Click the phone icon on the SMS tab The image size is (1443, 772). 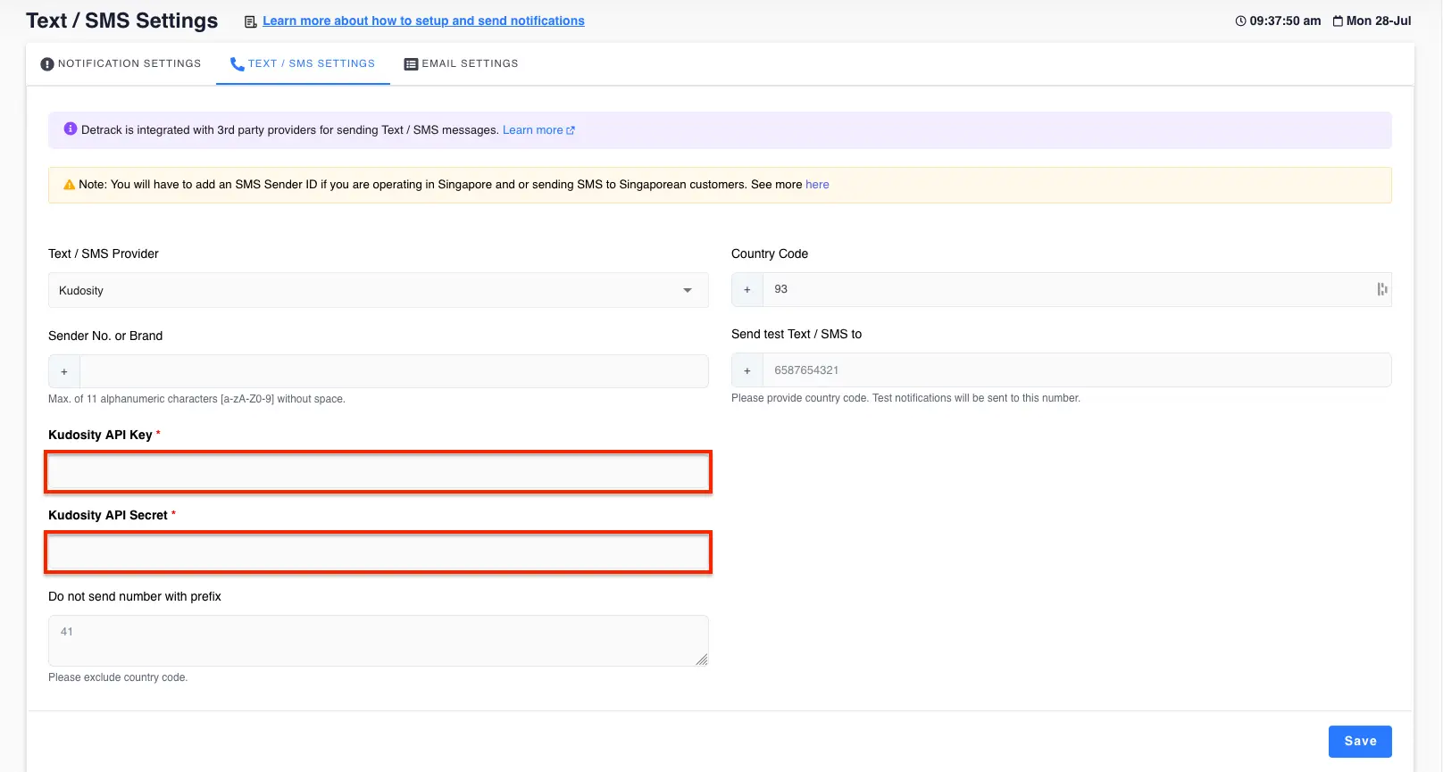(237, 64)
